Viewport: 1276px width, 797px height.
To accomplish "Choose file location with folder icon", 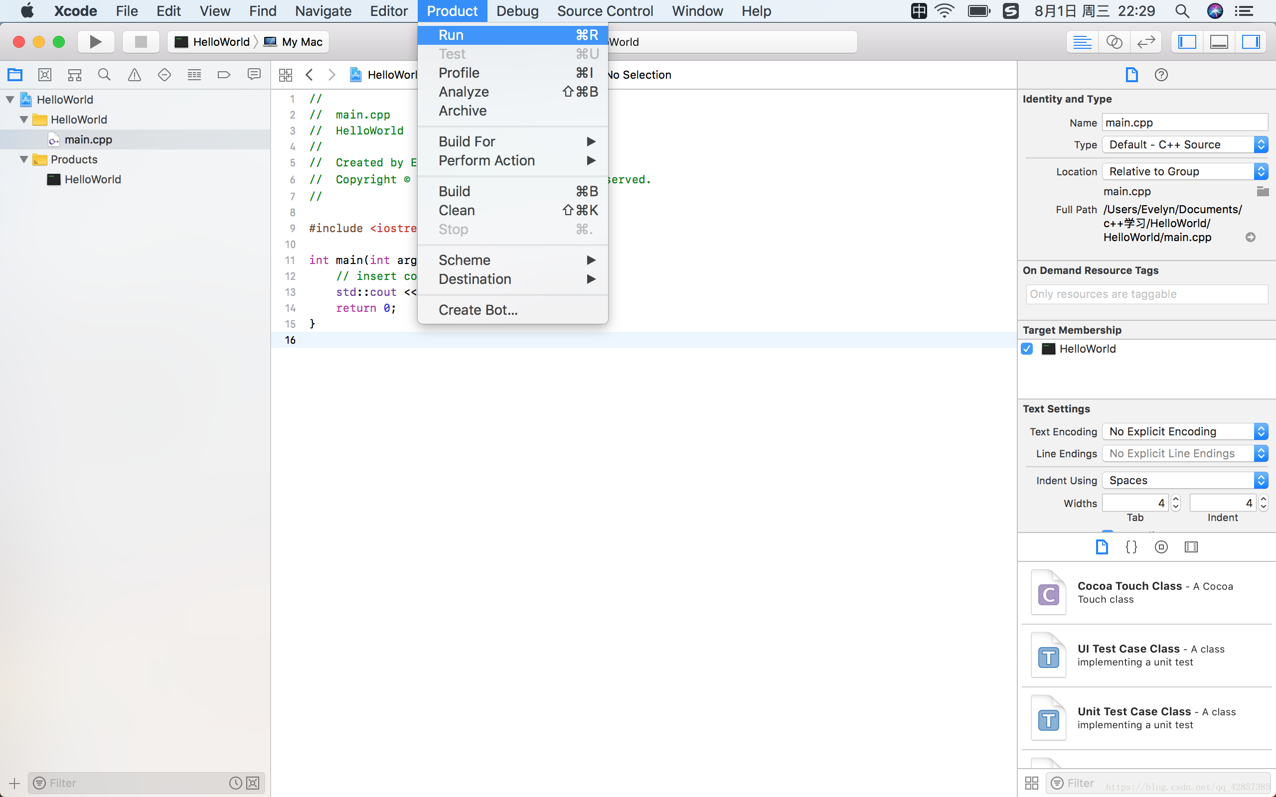I will coord(1262,191).
